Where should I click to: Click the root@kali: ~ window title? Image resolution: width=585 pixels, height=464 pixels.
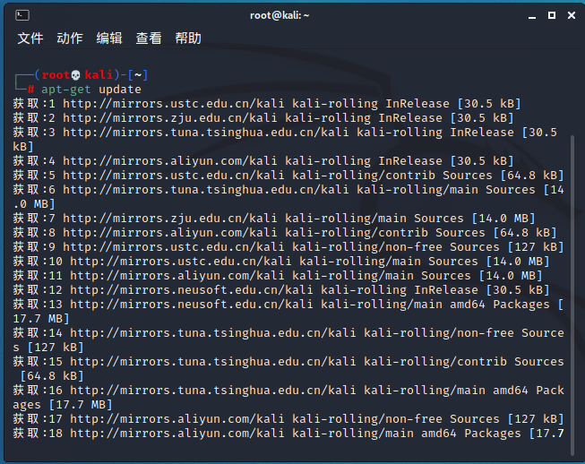pyautogui.click(x=280, y=15)
